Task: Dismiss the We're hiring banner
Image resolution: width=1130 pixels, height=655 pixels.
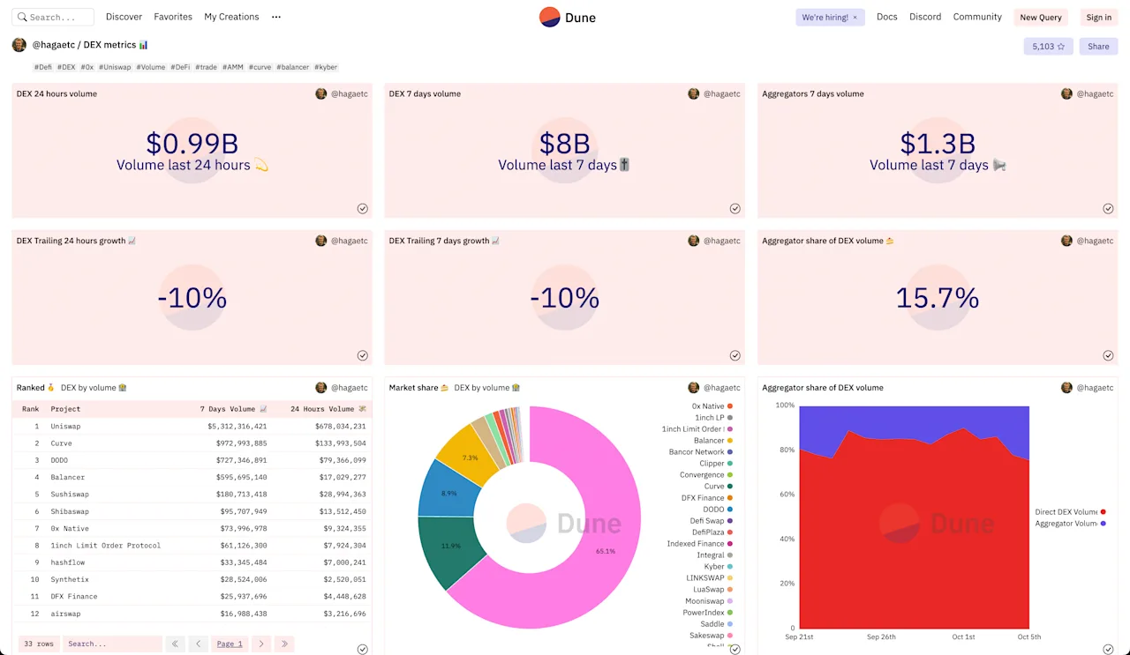Action: [855, 18]
